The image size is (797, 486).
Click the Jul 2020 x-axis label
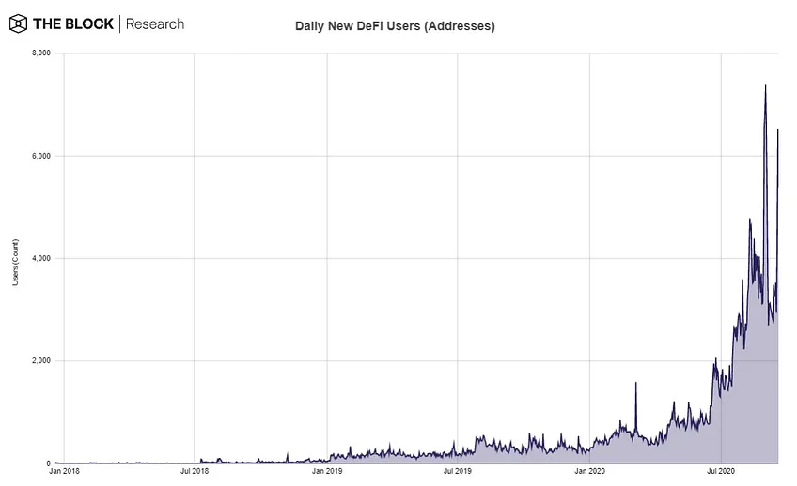click(x=721, y=471)
